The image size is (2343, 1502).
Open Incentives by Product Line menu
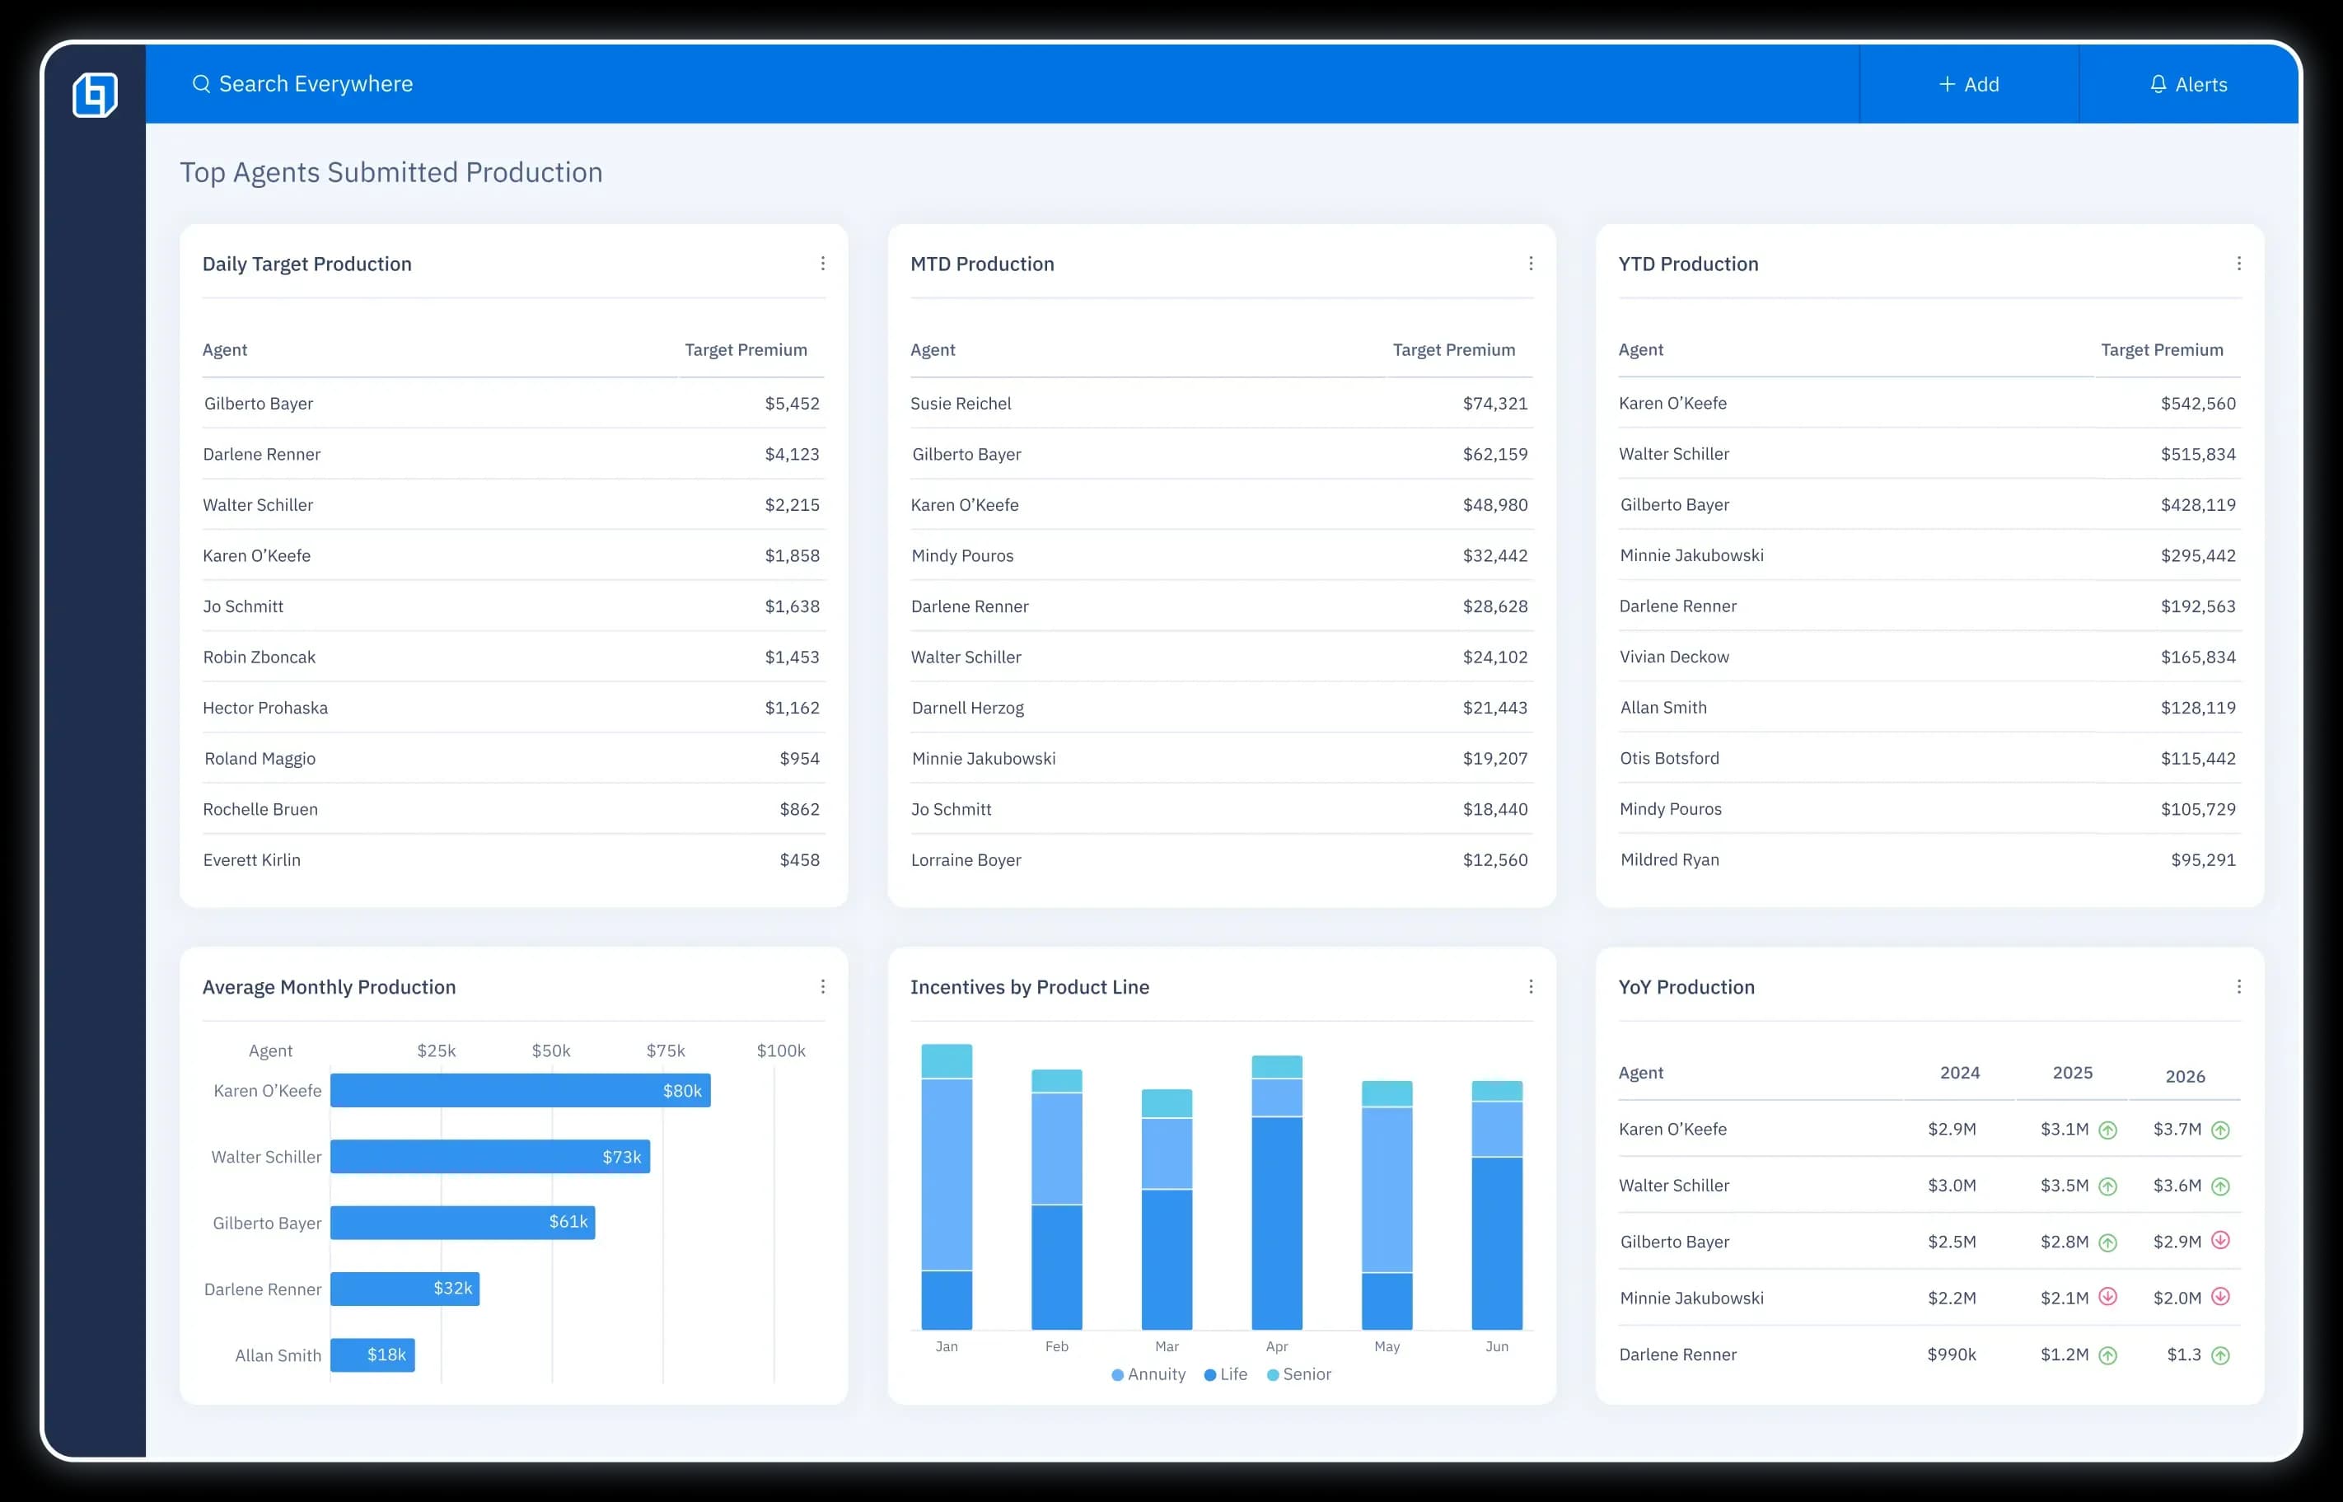coord(1531,987)
